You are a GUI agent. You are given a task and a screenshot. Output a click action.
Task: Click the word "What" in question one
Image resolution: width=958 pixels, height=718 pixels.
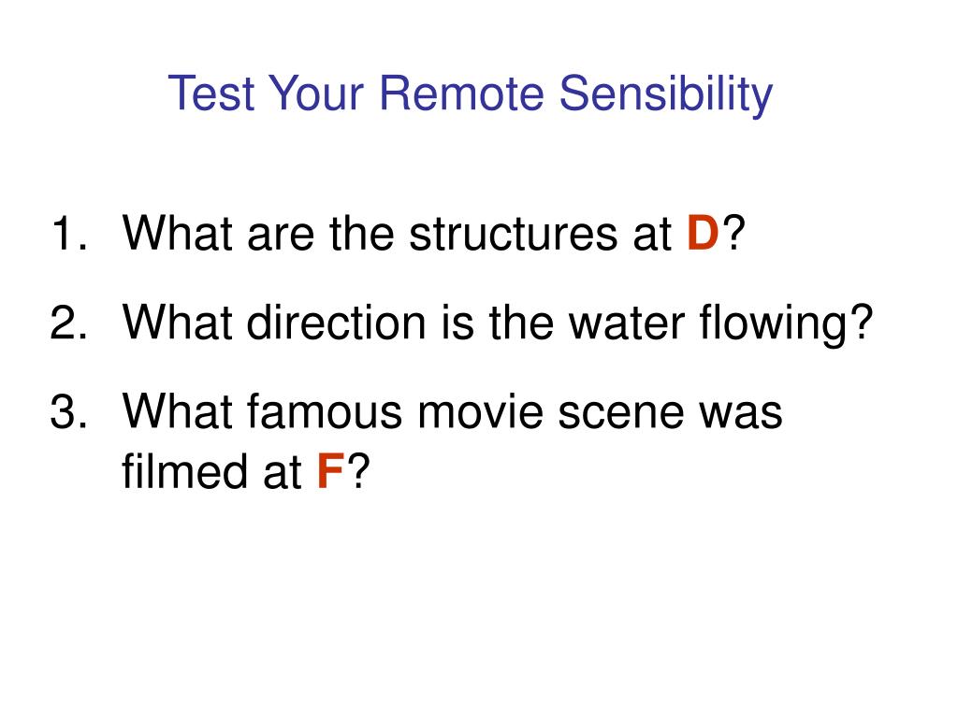click(x=177, y=233)
